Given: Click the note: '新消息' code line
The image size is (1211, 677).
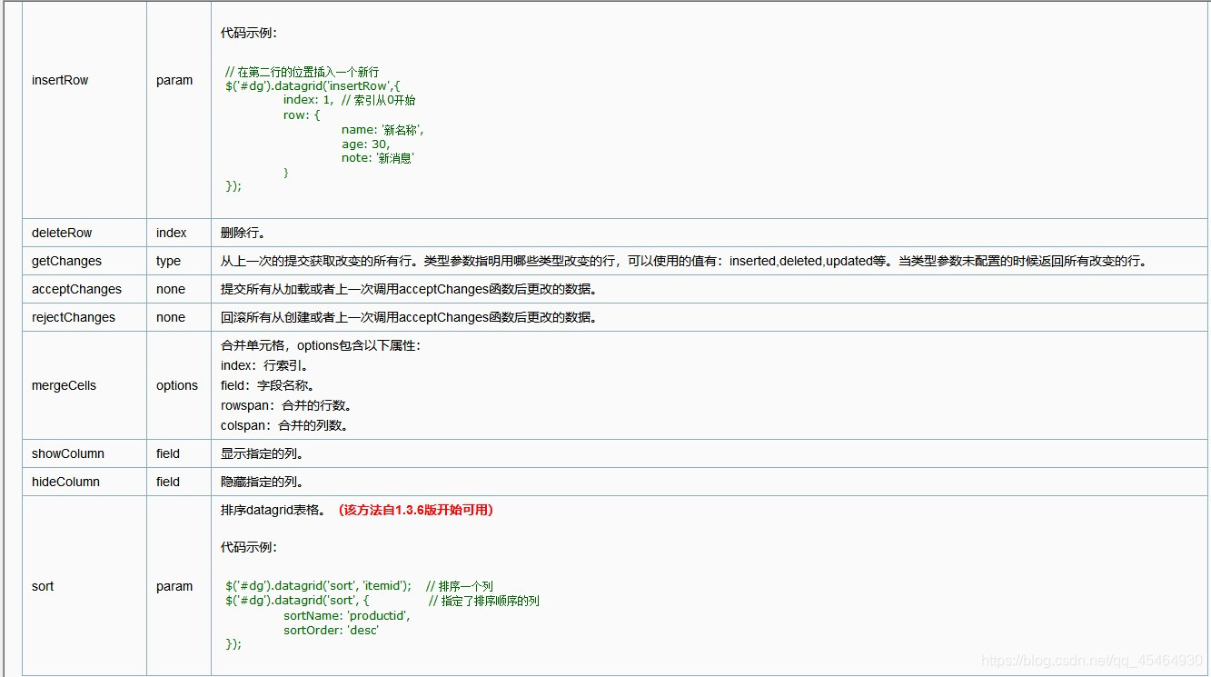Looking at the screenshot, I should point(378,158).
